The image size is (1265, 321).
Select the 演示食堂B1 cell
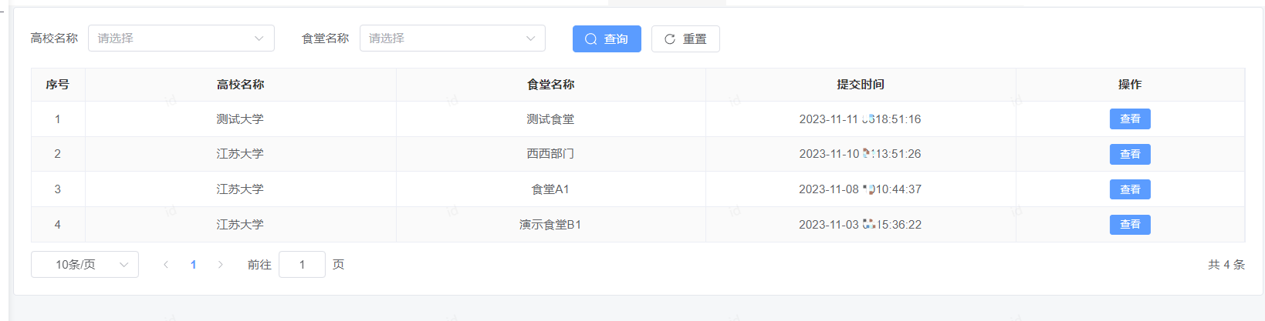tap(550, 225)
